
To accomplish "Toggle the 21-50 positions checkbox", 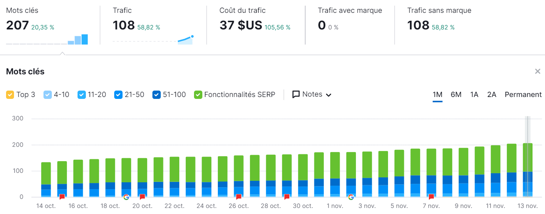I will pos(118,95).
